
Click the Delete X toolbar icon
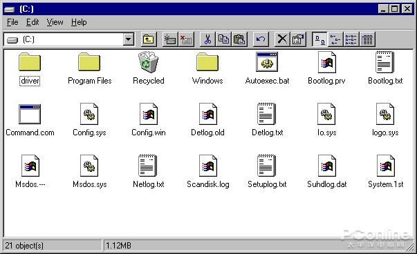(x=282, y=39)
